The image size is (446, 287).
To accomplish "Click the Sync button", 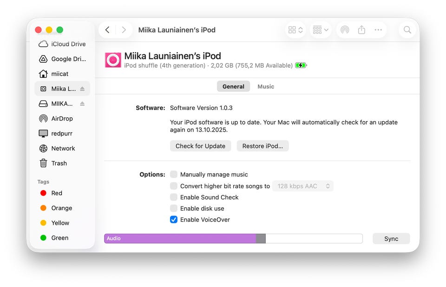I will tap(391, 238).
